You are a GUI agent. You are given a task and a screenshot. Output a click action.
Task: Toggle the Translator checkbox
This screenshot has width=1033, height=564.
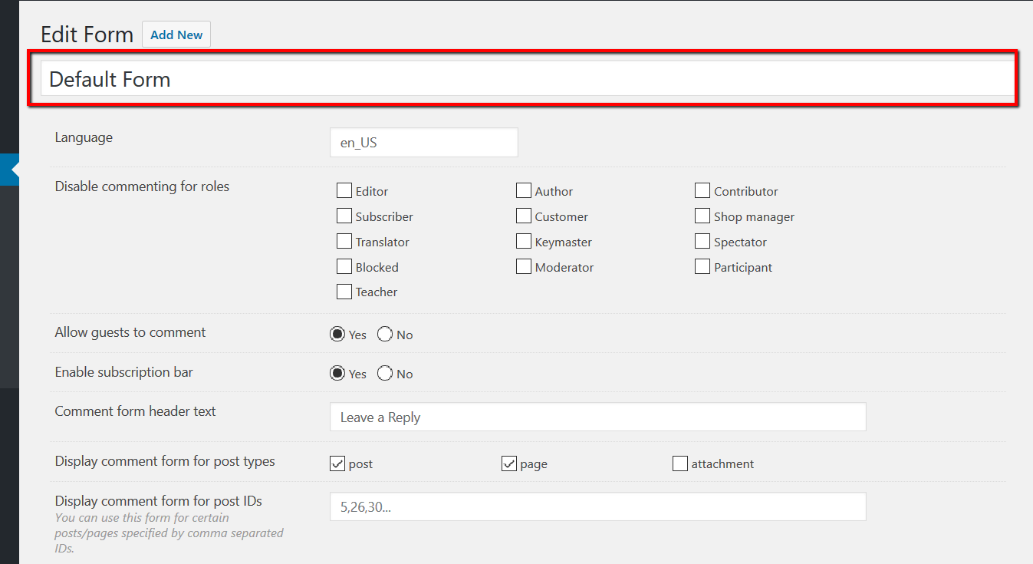pyautogui.click(x=344, y=242)
